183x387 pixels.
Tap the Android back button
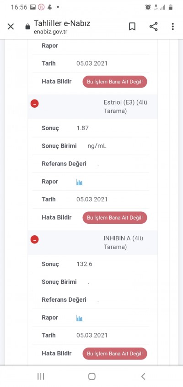point(143,376)
